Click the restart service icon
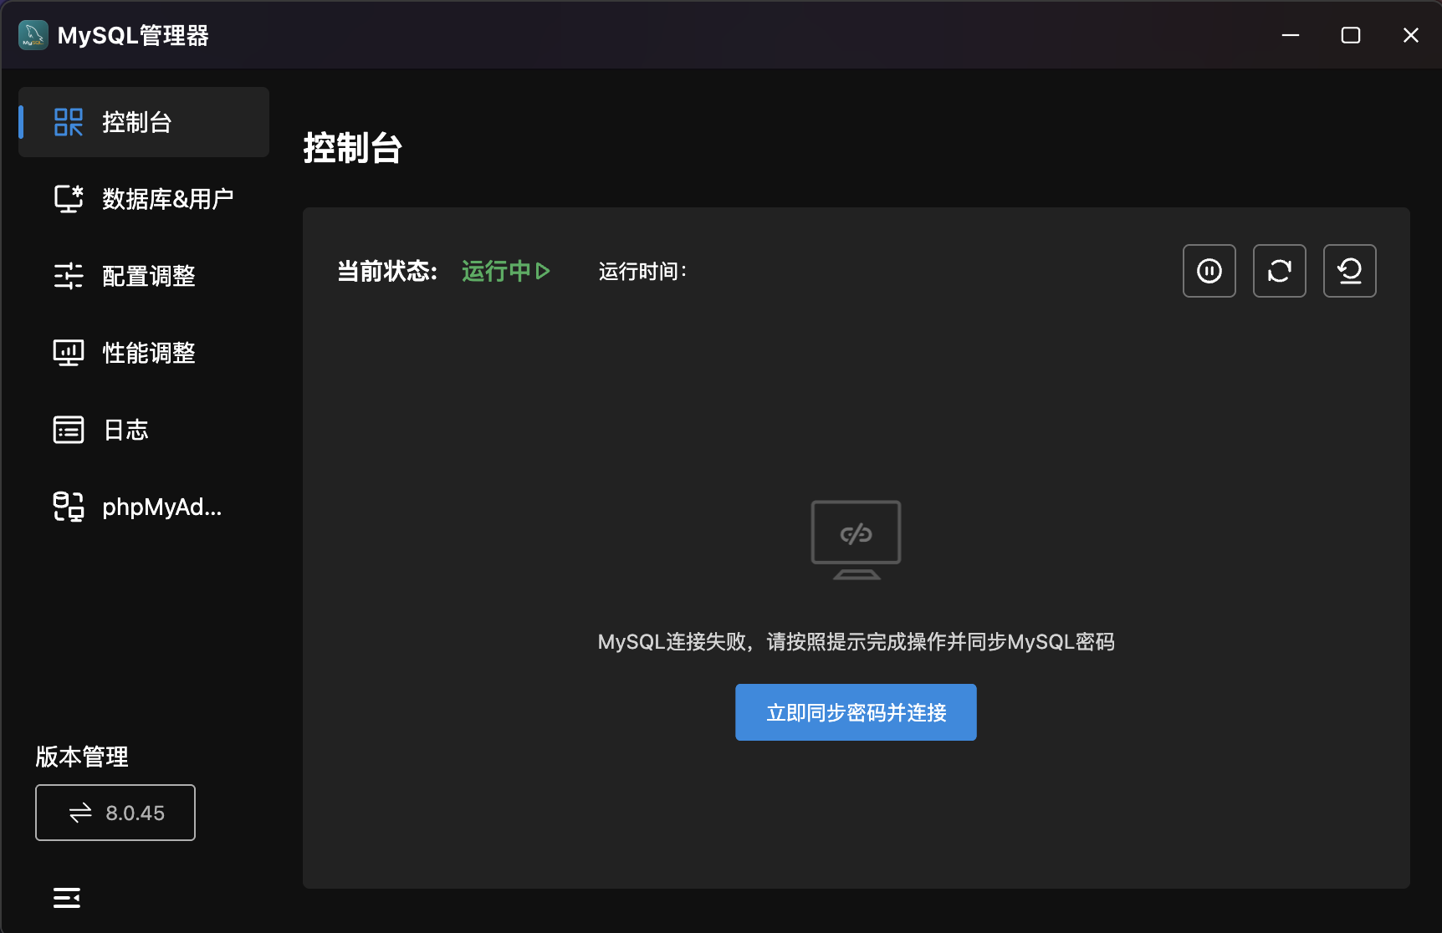 (x=1280, y=271)
